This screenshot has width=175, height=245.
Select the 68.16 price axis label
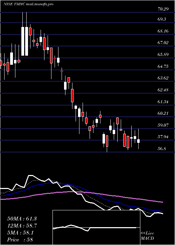pos(163,31)
